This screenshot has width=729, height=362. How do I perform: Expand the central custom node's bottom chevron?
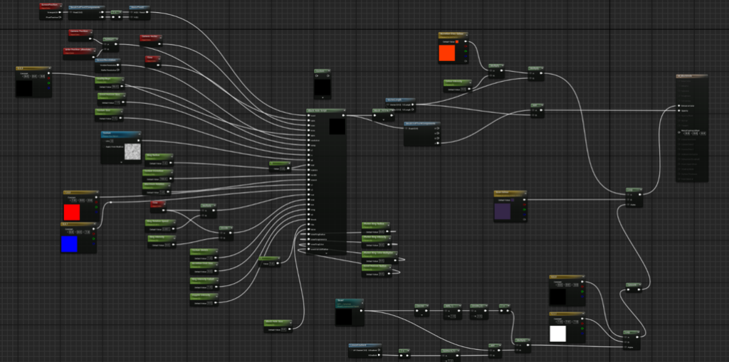(x=326, y=254)
